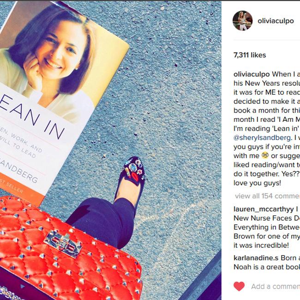Image resolution: width=300 pixels, height=300 pixels.
Task: Open lauren_mccarthyy commenter profile
Action: pyautogui.click(x=264, y=209)
